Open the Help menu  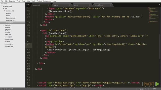pos(54,1)
